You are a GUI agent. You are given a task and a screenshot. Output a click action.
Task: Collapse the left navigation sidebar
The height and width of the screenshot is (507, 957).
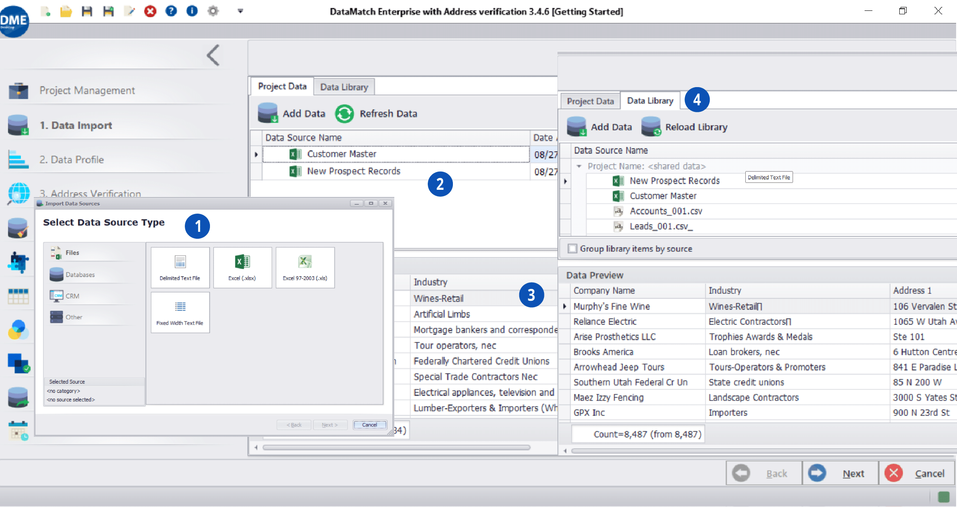coord(213,55)
